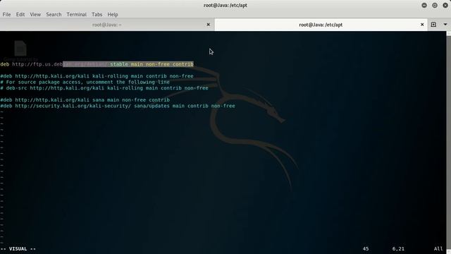
Task: Open the Tabs menu
Action: [x=97, y=14]
